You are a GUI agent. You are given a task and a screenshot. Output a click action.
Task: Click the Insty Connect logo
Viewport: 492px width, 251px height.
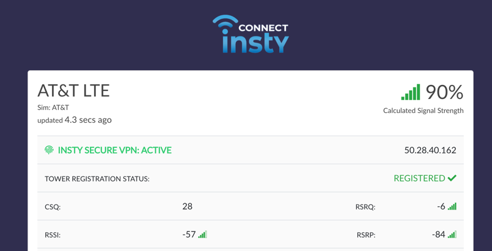pos(251,34)
